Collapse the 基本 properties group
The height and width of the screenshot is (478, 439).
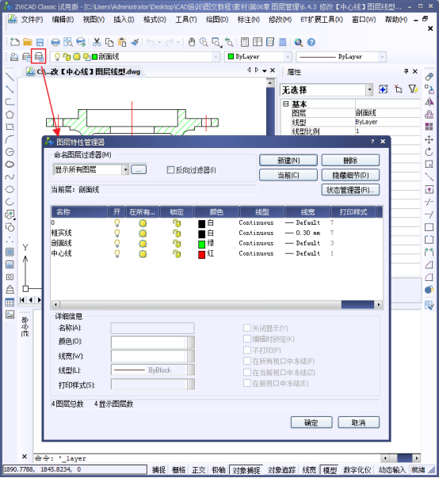point(285,104)
